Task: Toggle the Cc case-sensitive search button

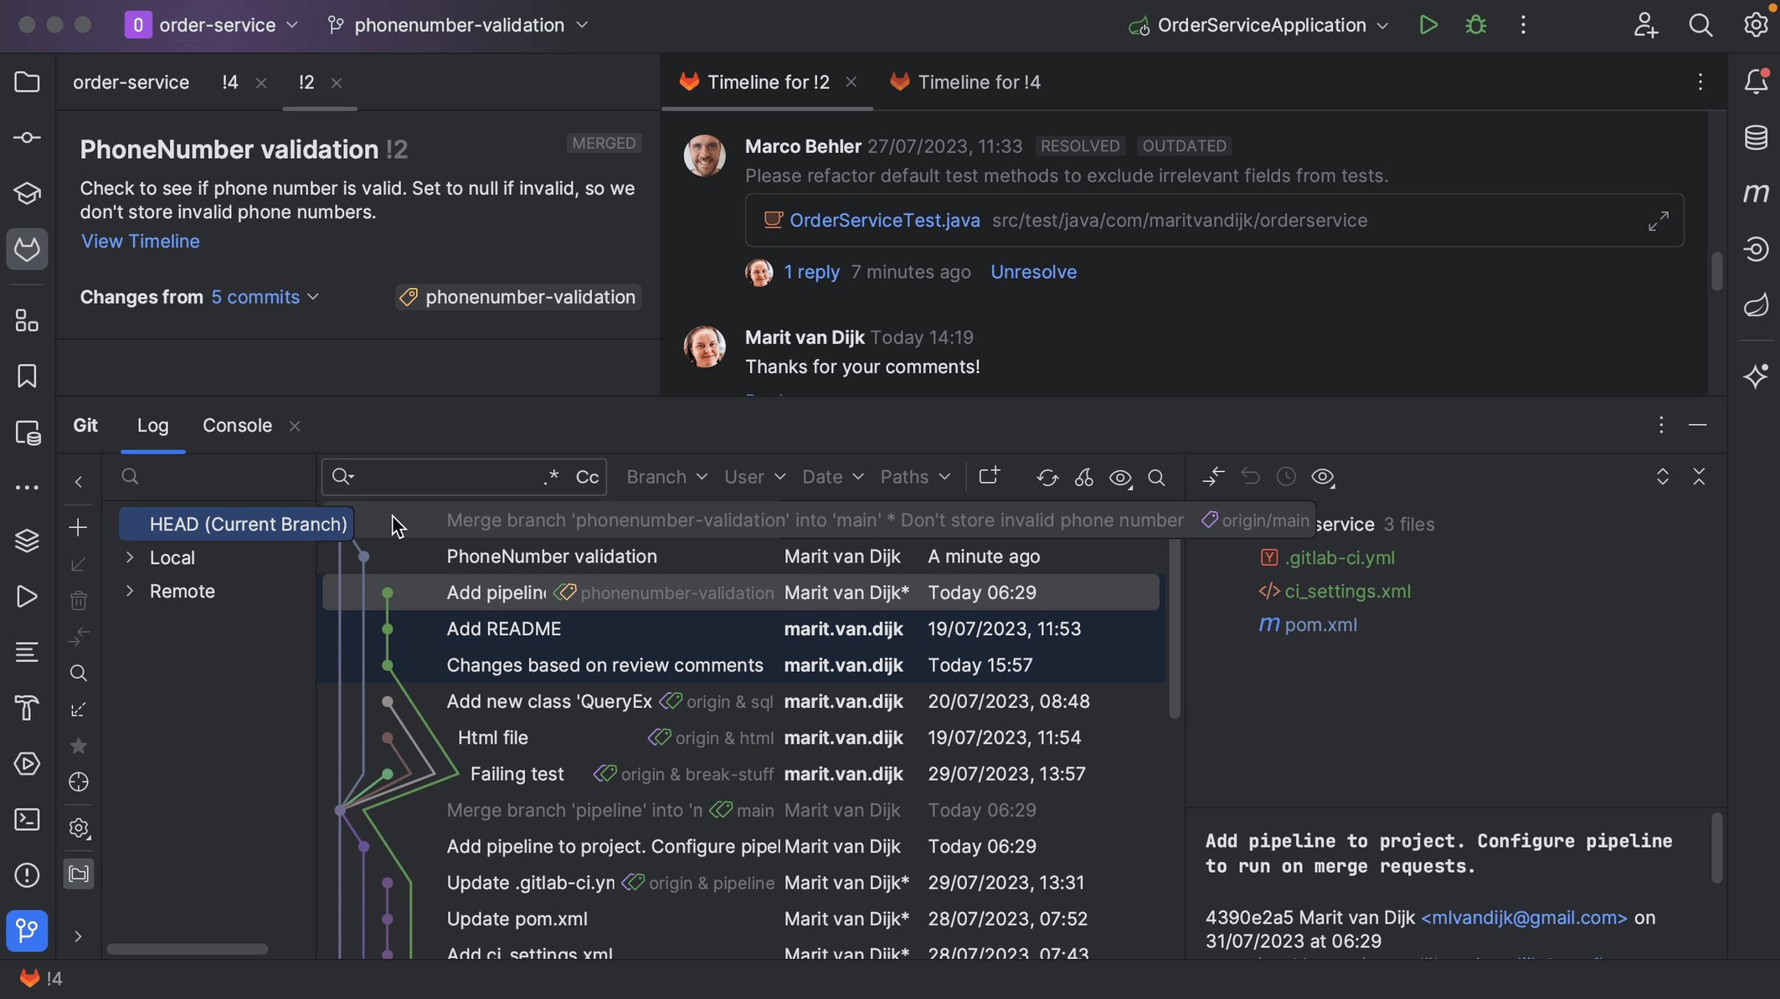Action: (x=587, y=478)
